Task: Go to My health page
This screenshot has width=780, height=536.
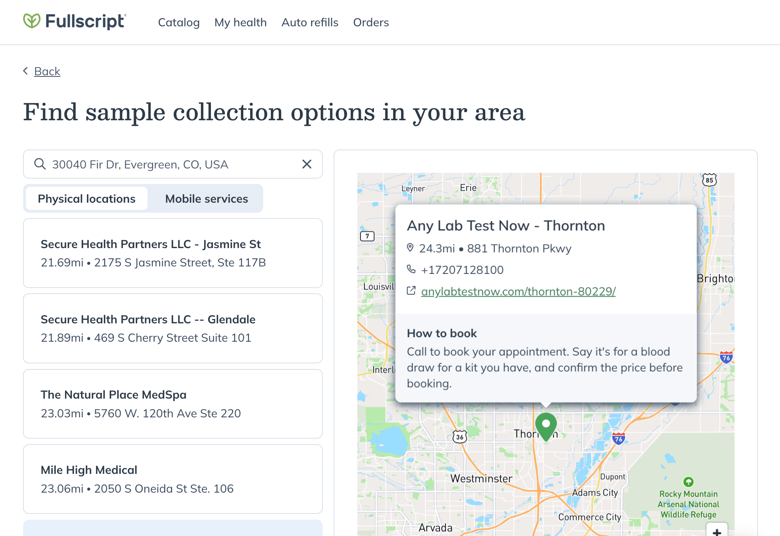Action: [x=240, y=22]
